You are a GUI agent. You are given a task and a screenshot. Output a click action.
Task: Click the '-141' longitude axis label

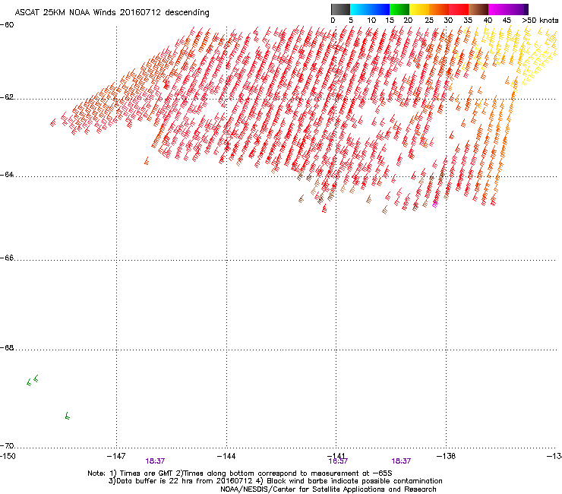tap(336, 455)
